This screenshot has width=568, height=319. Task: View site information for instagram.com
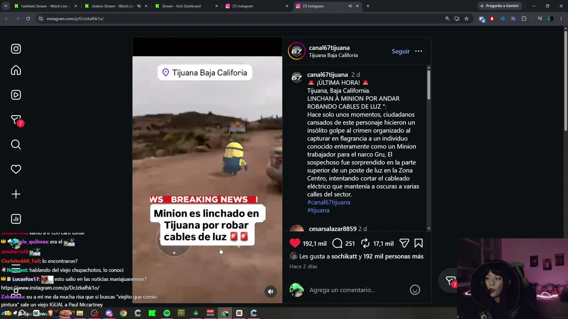pos(41,19)
